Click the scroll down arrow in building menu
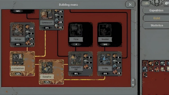Screen dimensions: 169x95 pos(133,85)
